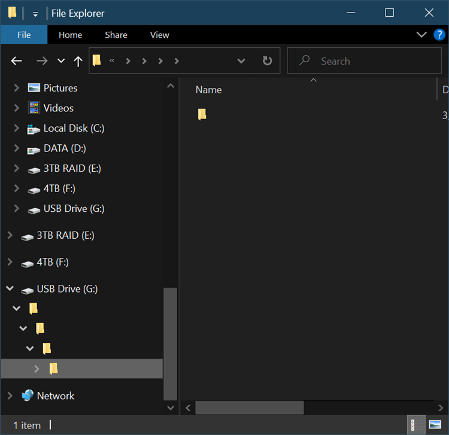This screenshot has width=449, height=435.
Task: Click the File Explorer folder icon in the title bar
Action: tap(12, 13)
